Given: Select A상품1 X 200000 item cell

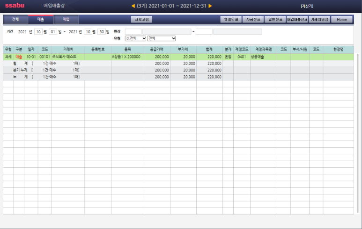Looking at the screenshot, I should click(x=128, y=57).
